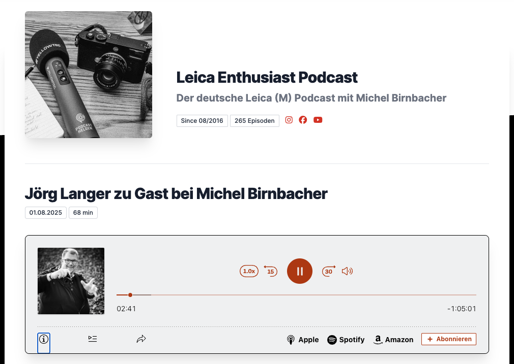
Task: Change the 1.0x playback speed
Action: pos(249,271)
